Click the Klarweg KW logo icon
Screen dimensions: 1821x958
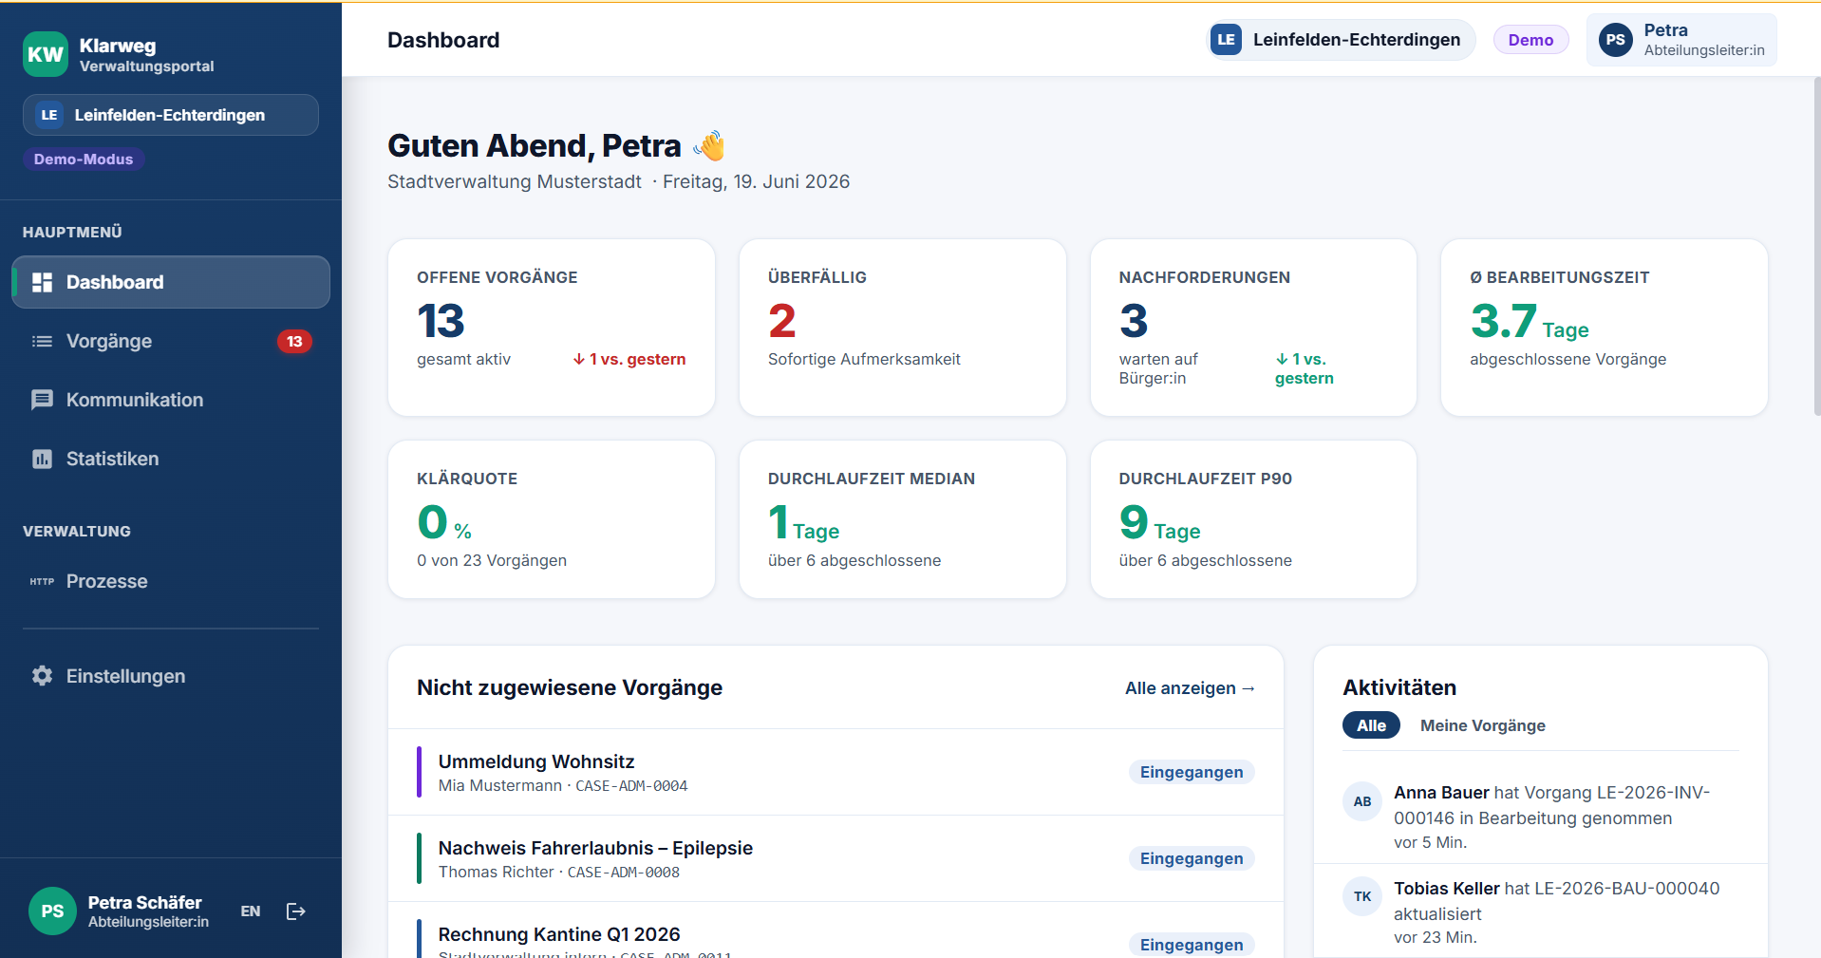[45, 54]
